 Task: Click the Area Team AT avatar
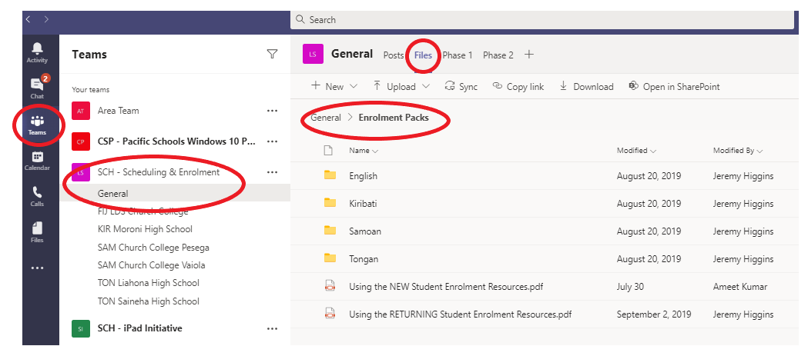click(80, 111)
